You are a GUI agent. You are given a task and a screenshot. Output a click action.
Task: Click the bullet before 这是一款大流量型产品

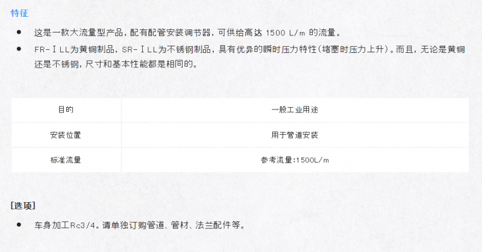(19, 32)
